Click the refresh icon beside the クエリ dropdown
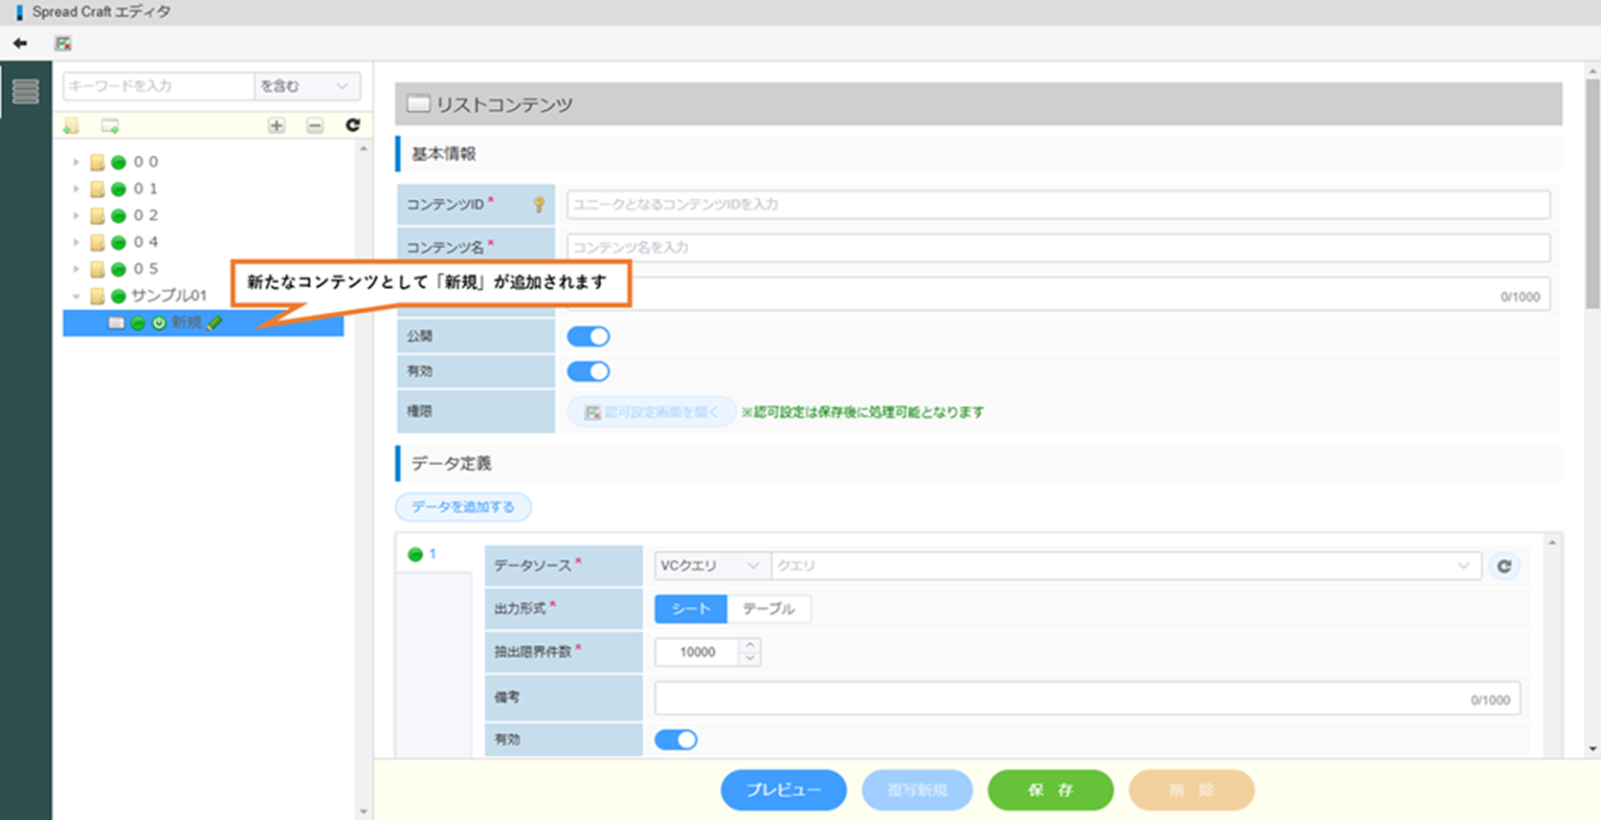This screenshot has width=1601, height=820. coord(1503,566)
